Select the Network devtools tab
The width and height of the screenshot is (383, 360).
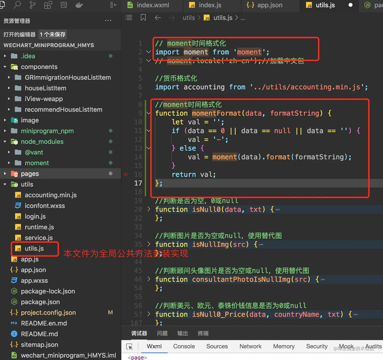coord(251,346)
